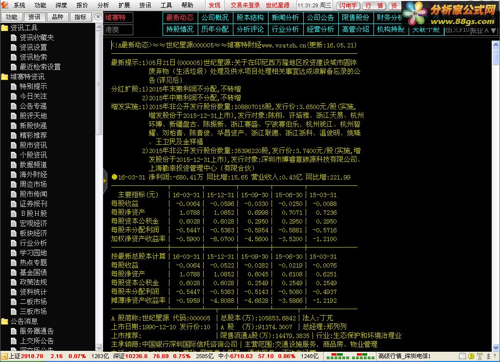500x362 pixels.
Task: Click the page icon next to 资讯检索
Action: click(14, 57)
